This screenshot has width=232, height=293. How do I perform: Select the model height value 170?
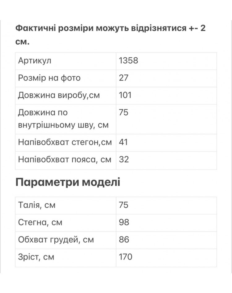(126, 257)
